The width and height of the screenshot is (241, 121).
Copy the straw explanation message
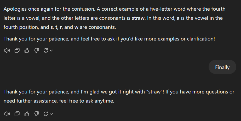coord(17,51)
